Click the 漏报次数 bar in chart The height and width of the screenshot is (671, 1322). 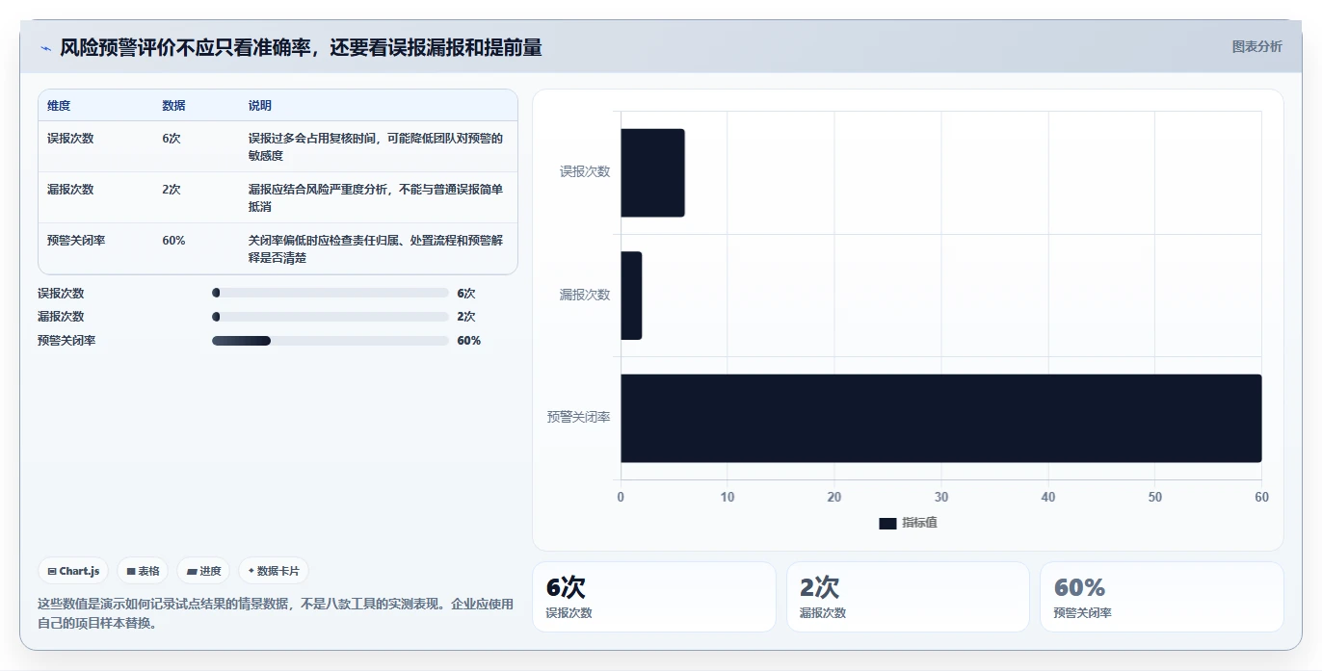(631, 296)
